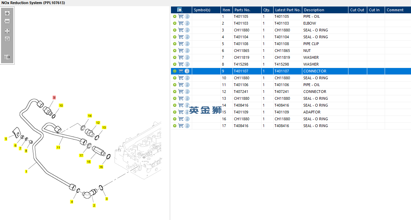Screen dimensions: 411x220
Task: Select callout 1 on the long pipe
Action: point(26,171)
